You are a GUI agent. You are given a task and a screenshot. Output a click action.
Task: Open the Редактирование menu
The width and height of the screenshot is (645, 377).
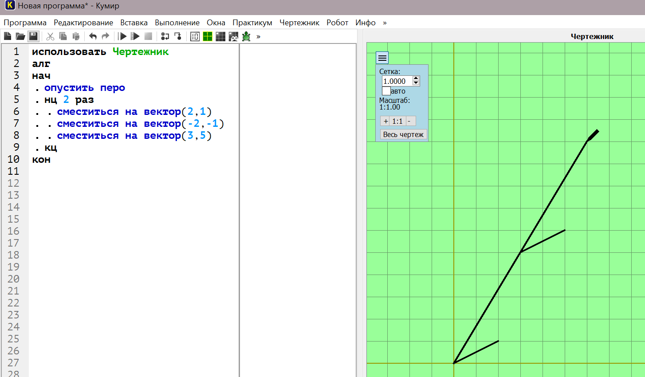coord(83,23)
